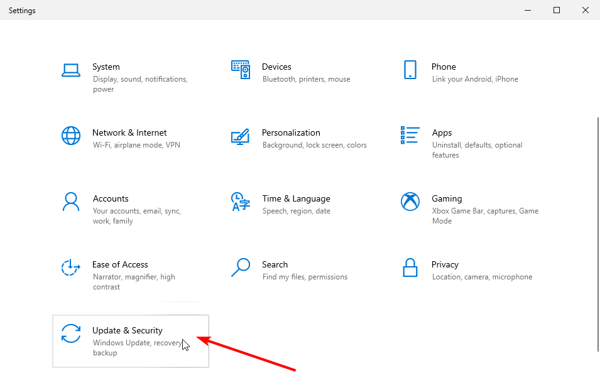Viewport: 600px width, 383px height.
Task: Open the System settings title
Action: [x=106, y=67]
